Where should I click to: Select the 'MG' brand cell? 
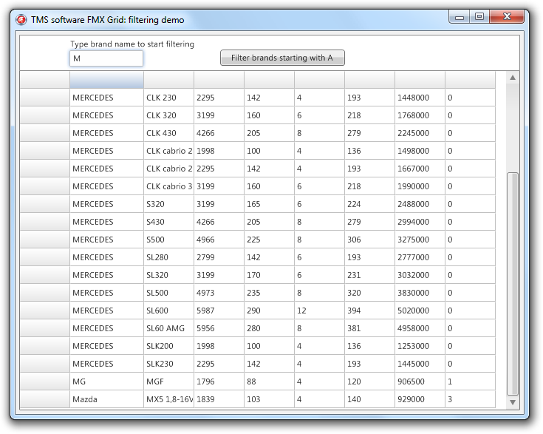click(106, 382)
